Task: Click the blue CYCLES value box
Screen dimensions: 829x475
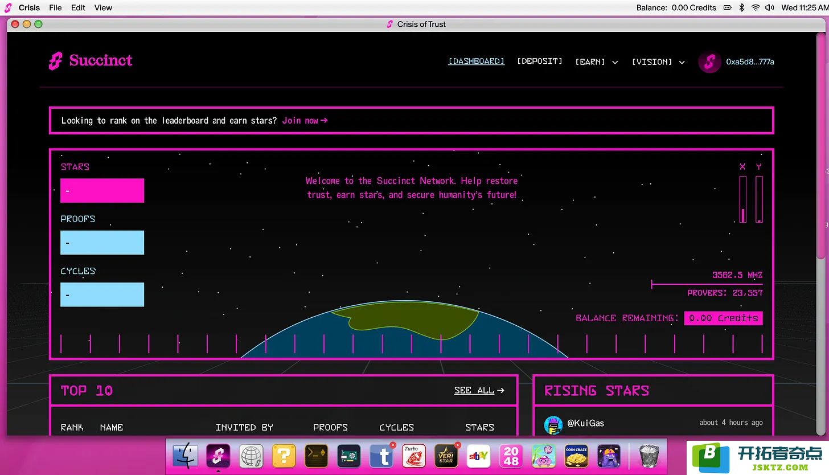Action: tap(102, 294)
